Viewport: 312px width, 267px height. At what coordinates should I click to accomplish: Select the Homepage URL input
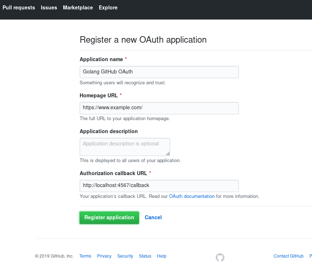(x=159, y=108)
